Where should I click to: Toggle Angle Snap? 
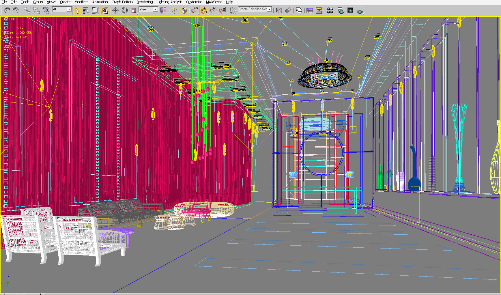click(x=203, y=11)
